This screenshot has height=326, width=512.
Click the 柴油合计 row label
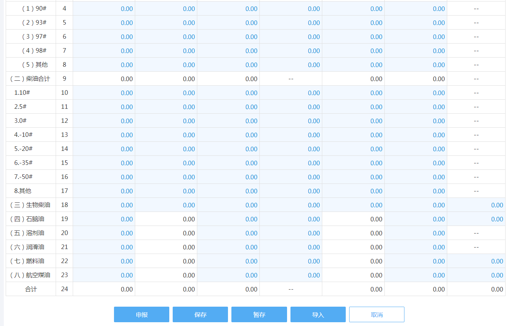pos(30,79)
